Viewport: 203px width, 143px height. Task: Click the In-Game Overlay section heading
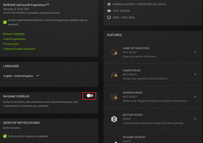coord(16,96)
